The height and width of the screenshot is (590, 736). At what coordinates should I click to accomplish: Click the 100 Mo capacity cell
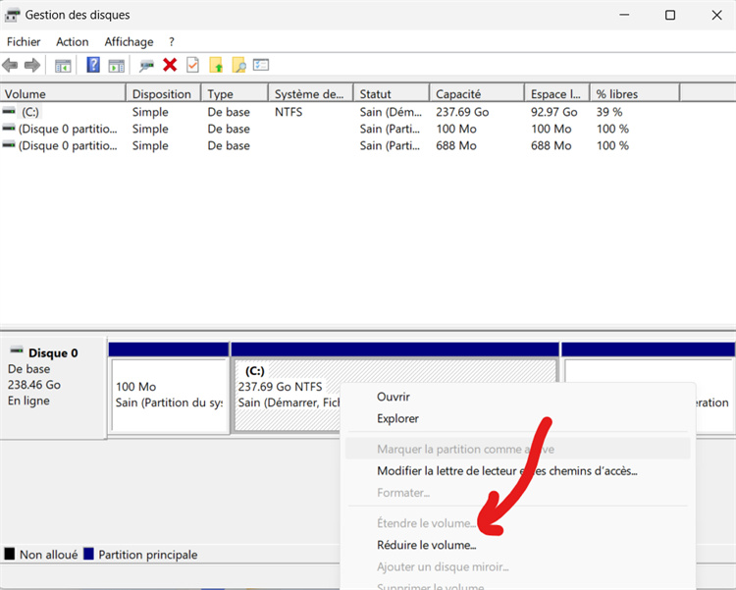point(455,129)
